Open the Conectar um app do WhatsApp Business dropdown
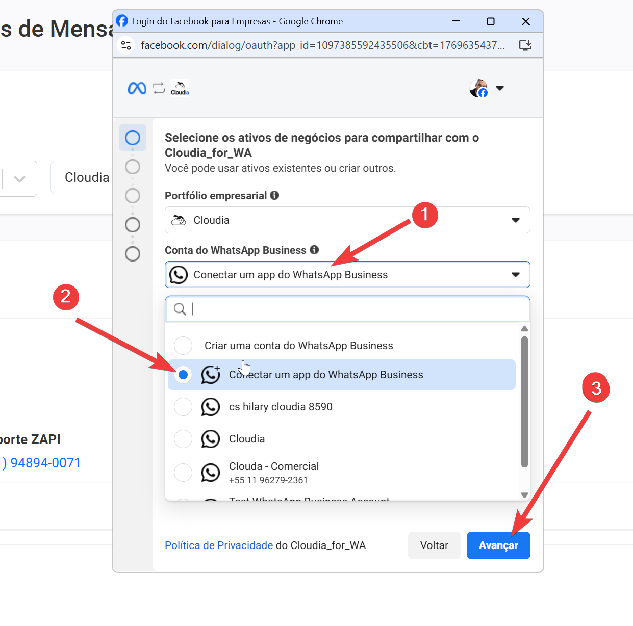The height and width of the screenshot is (626, 633). [x=347, y=275]
